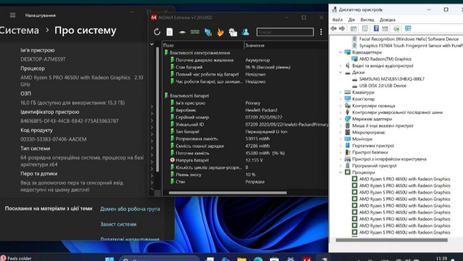Open the Файл menu in Device Manager
The height and width of the screenshot is (261, 463).
[337, 20]
